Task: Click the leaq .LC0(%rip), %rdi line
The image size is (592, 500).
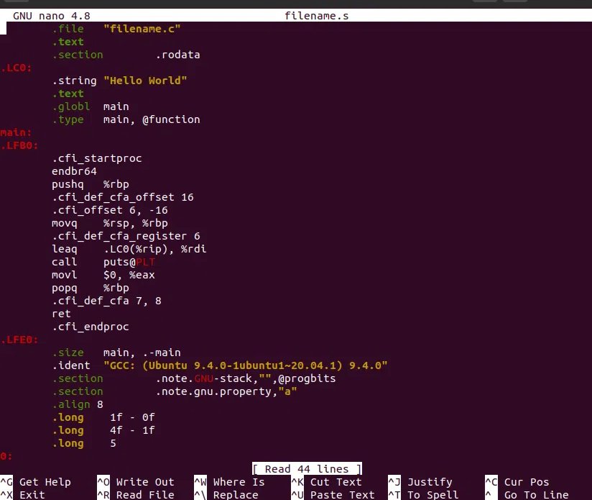Action: (x=129, y=249)
